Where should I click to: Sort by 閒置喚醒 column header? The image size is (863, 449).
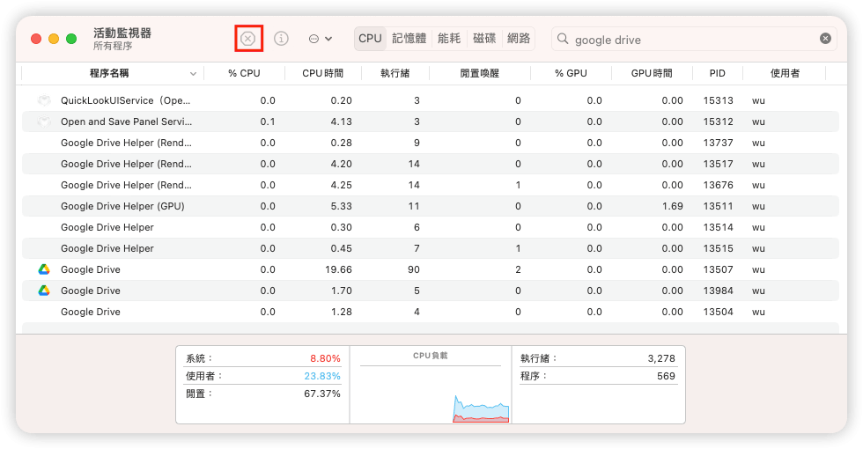(x=479, y=73)
